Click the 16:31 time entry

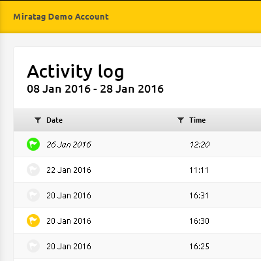[x=199, y=195]
